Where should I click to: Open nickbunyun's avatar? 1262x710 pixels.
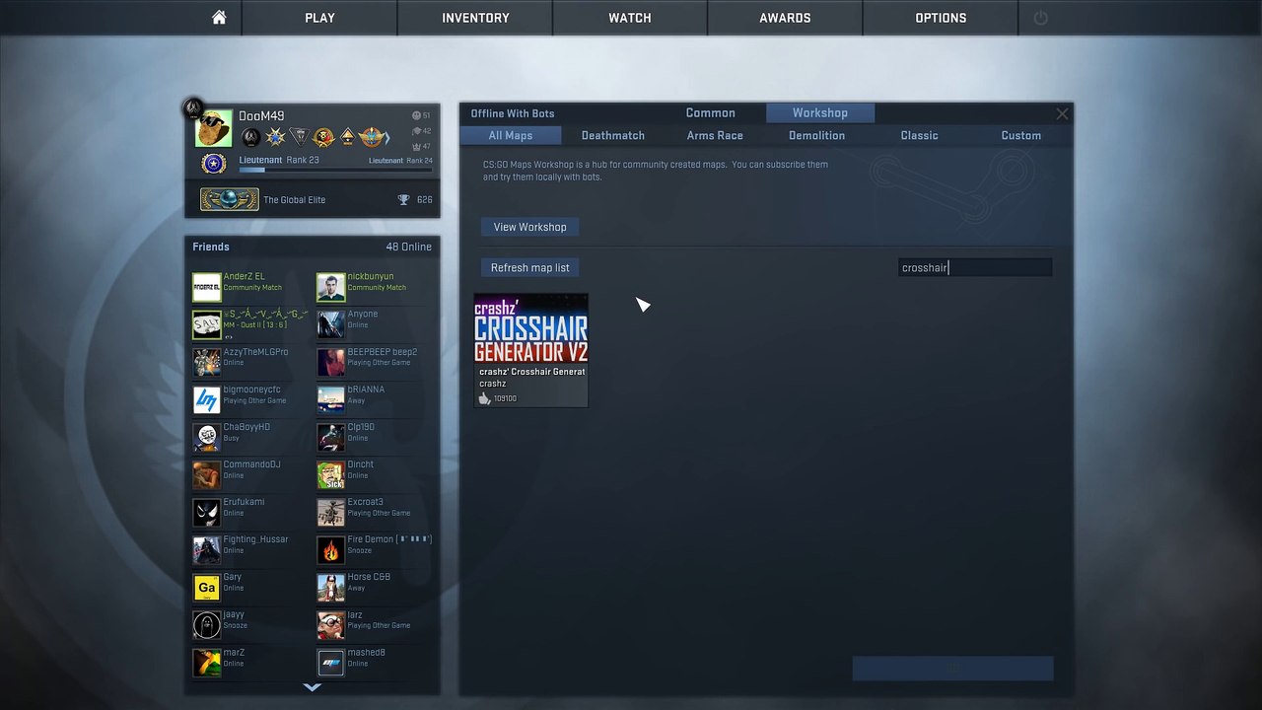pyautogui.click(x=330, y=287)
